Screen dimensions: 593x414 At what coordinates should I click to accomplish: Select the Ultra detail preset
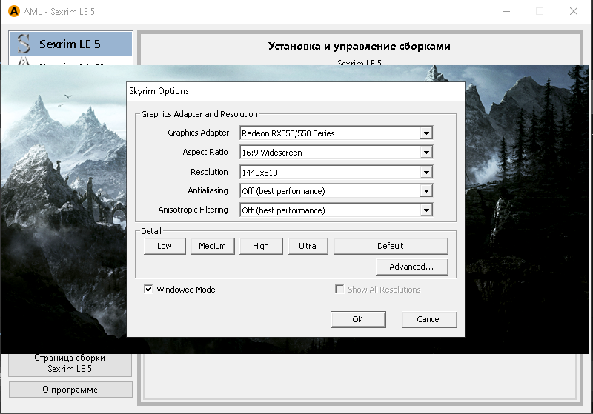pos(308,246)
